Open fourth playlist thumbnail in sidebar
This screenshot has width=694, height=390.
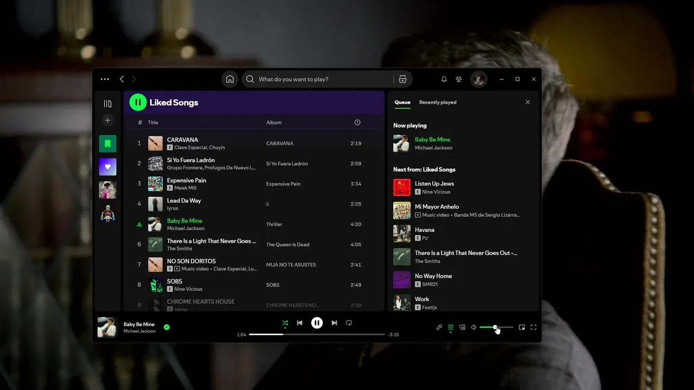coord(107,213)
